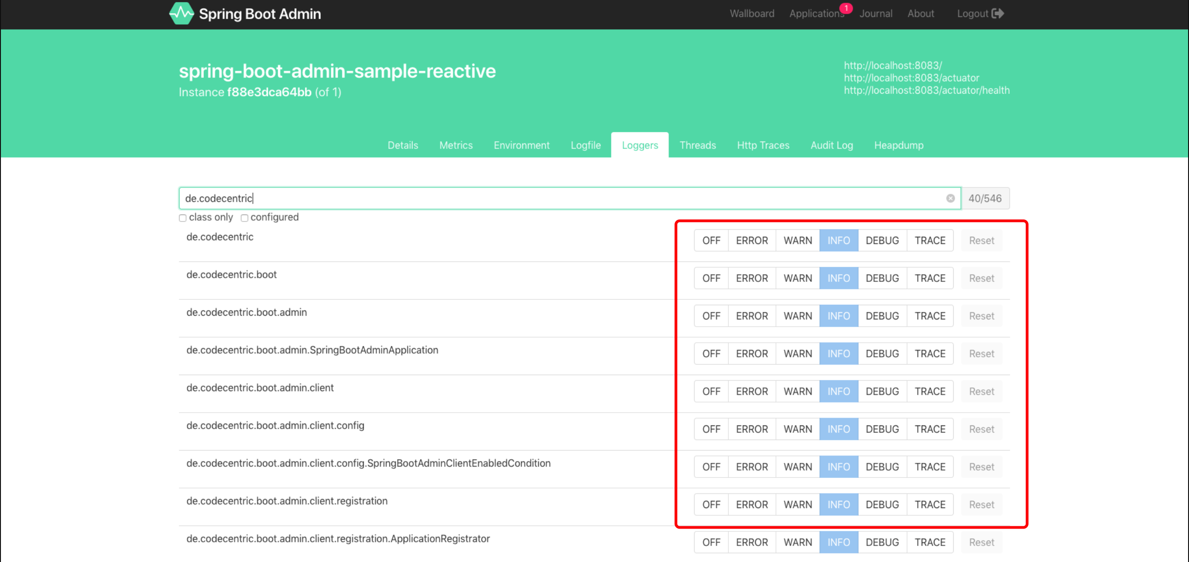The height and width of the screenshot is (562, 1189).
Task: Switch to the Heapdump tab
Action: point(899,145)
